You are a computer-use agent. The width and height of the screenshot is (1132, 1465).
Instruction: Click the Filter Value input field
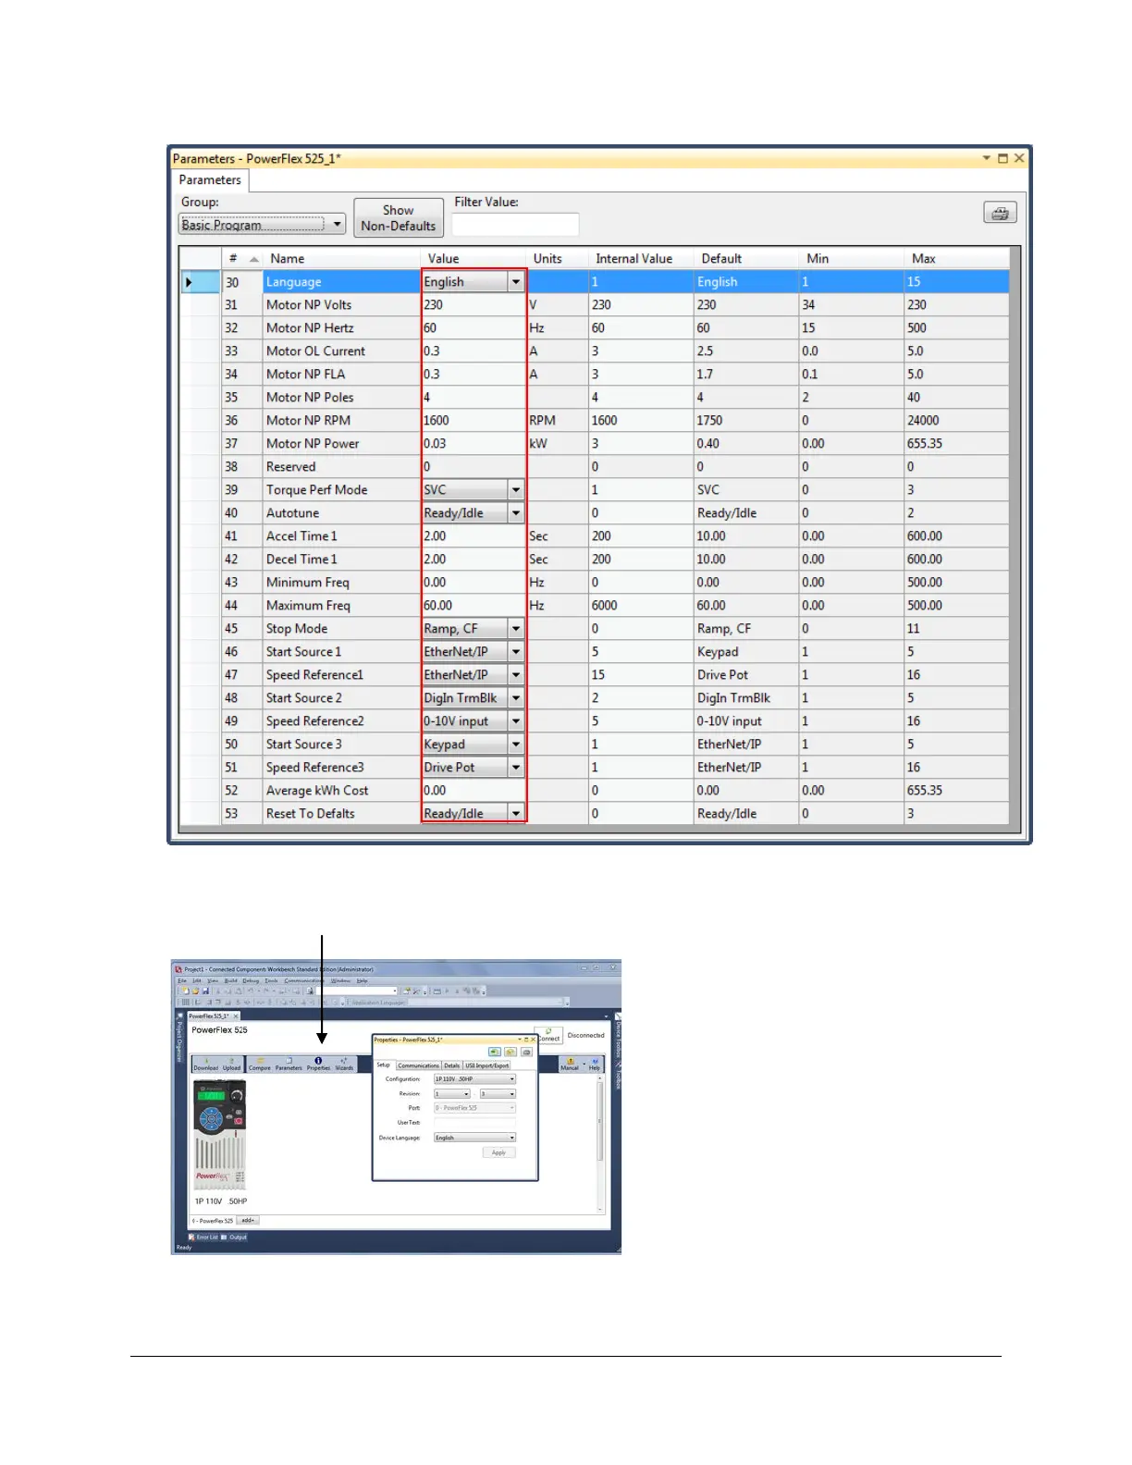tap(515, 224)
